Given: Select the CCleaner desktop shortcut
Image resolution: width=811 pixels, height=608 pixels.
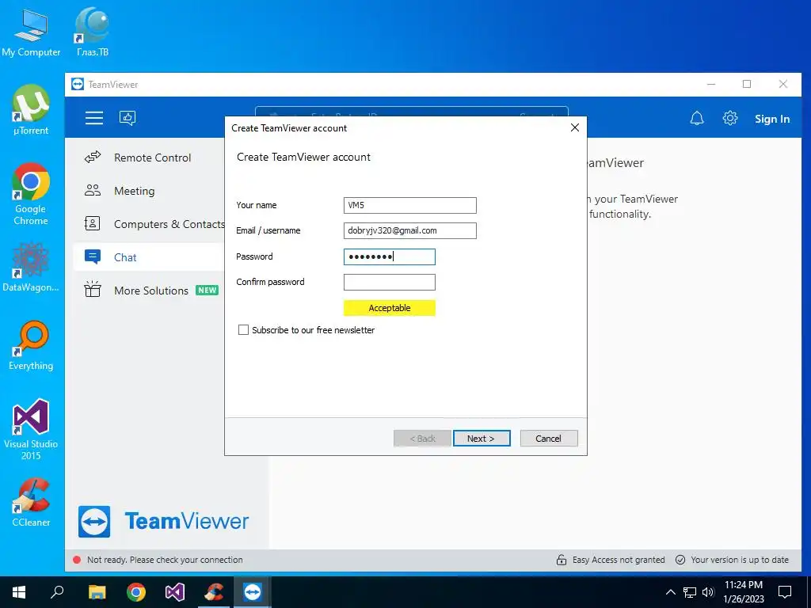Looking at the screenshot, I should 31,502.
